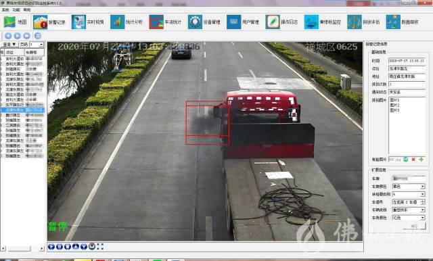The width and height of the screenshot is (433, 261).
Task: Open the balance-scale emission assessment module
Action: [363, 22]
